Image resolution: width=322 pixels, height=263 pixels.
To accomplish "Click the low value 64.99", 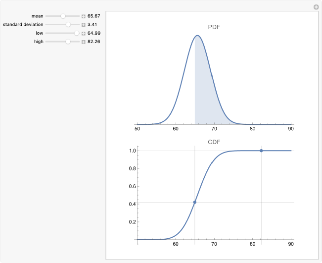I will (x=94, y=33).
